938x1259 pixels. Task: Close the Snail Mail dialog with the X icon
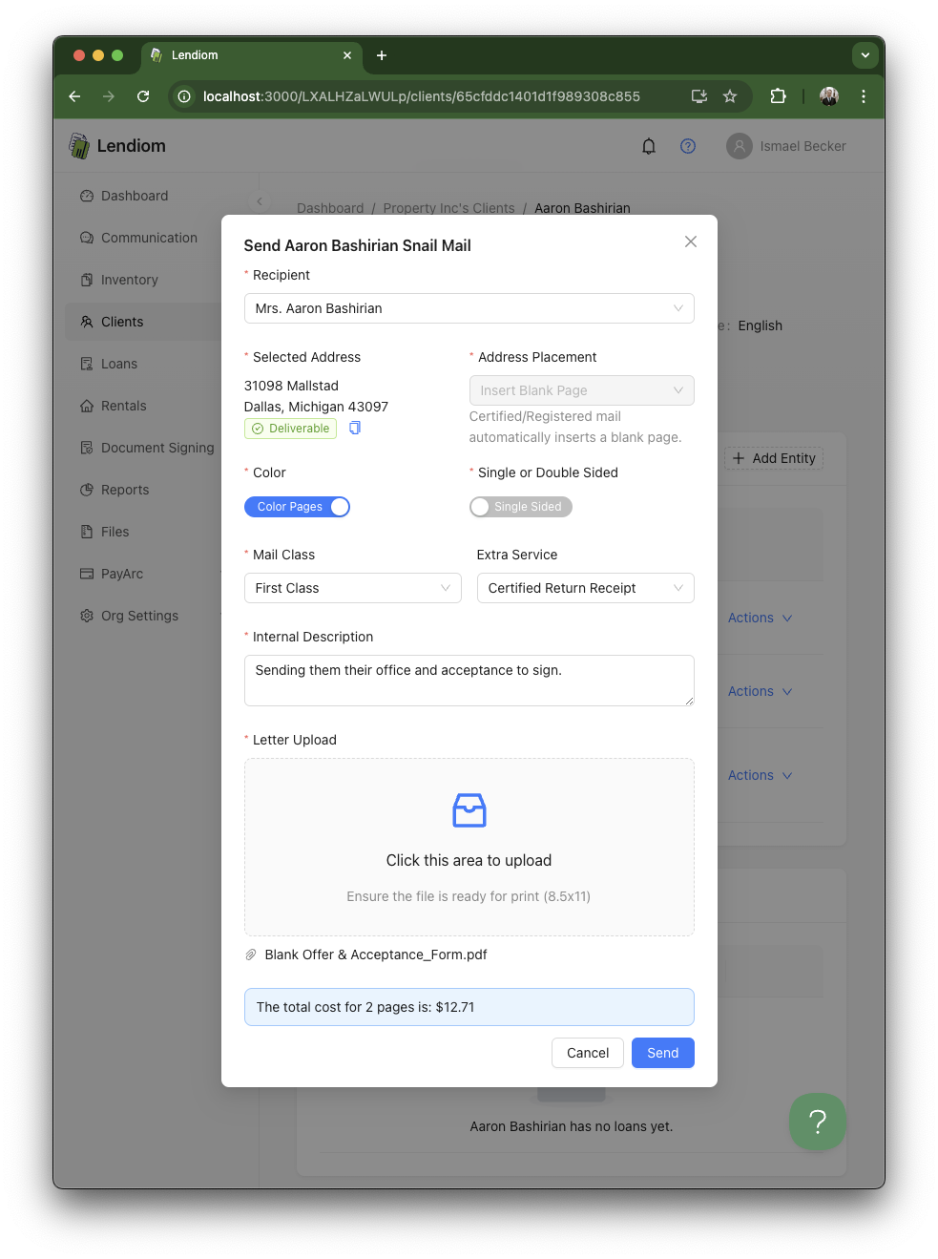(x=691, y=241)
